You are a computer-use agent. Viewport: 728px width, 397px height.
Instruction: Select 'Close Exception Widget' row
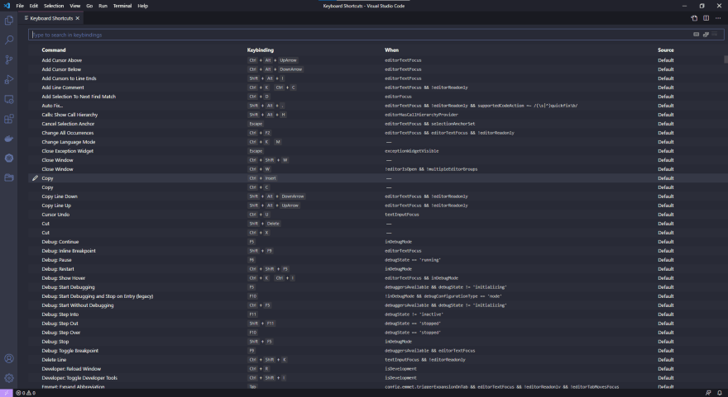click(x=376, y=151)
